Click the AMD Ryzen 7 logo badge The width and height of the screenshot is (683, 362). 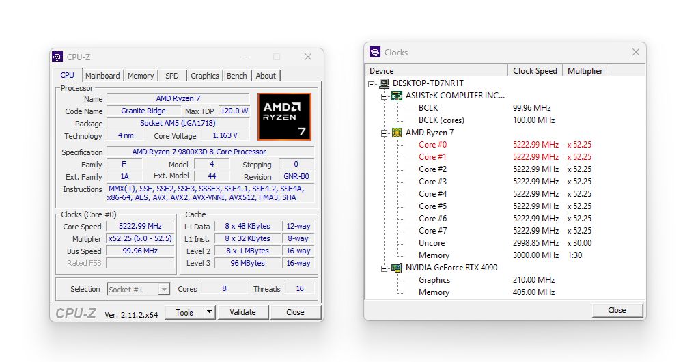[x=284, y=117]
